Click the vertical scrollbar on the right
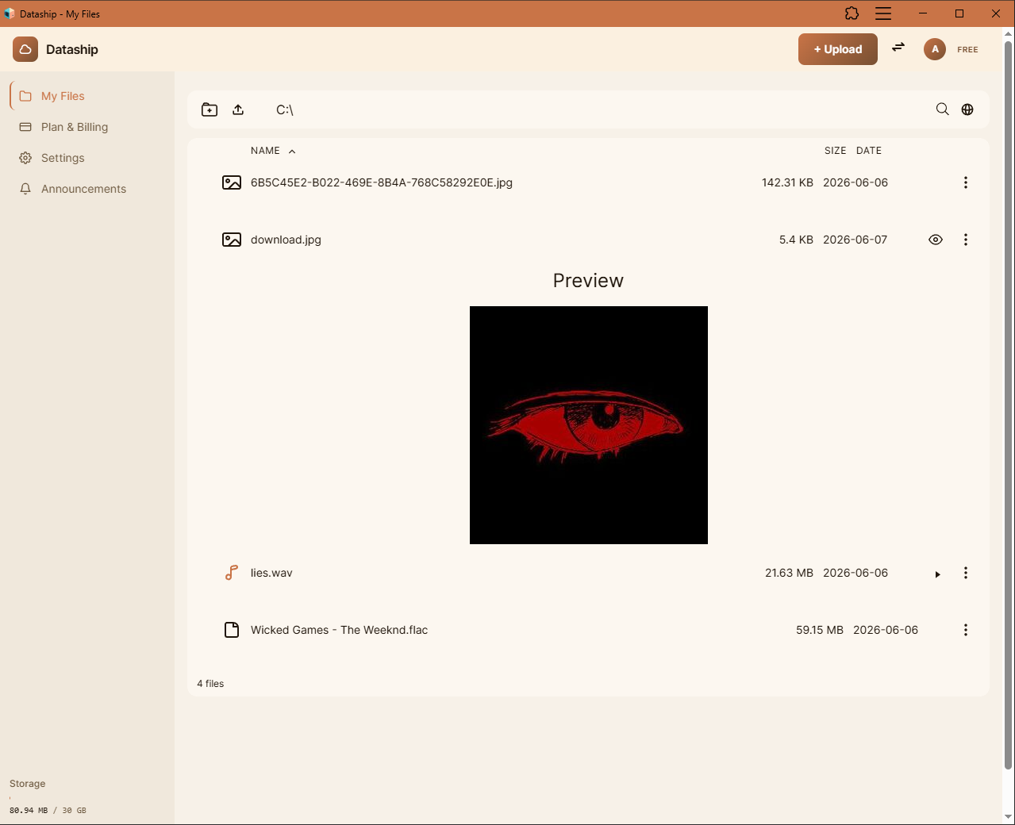 [x=1009, y=405]
